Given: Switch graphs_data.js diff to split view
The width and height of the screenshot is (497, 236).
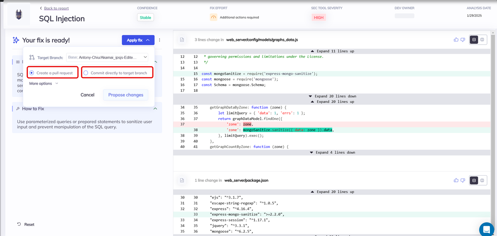Looking at the screenshot, I should pyautogui.click(x=482, y=40).
